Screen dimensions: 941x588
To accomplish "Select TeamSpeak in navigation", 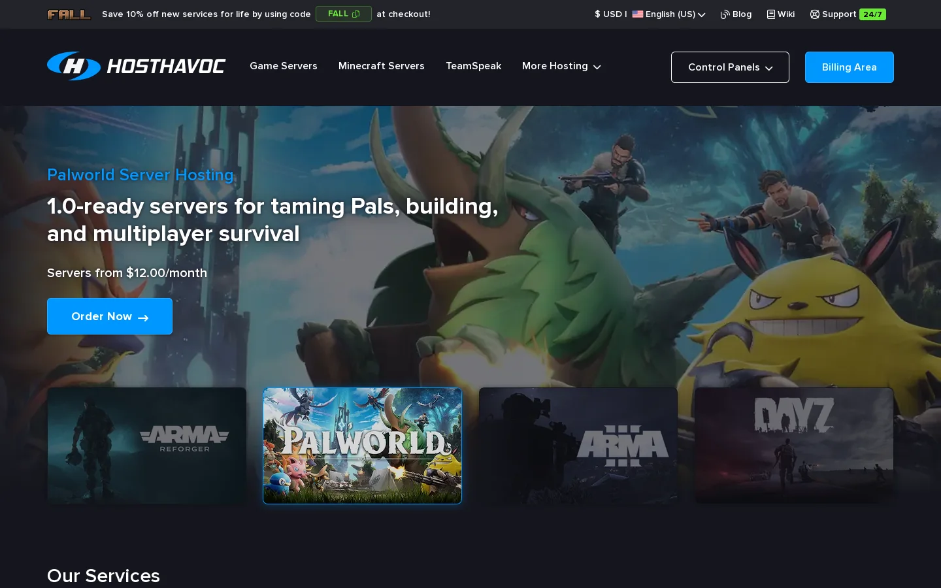I will [473, 66].
